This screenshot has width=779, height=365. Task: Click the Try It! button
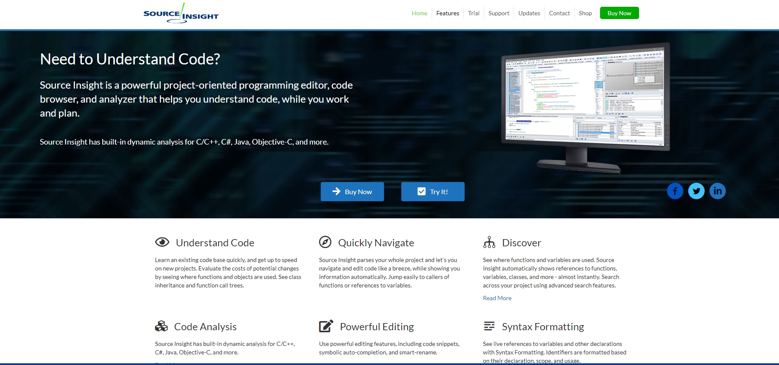[433, 192]
